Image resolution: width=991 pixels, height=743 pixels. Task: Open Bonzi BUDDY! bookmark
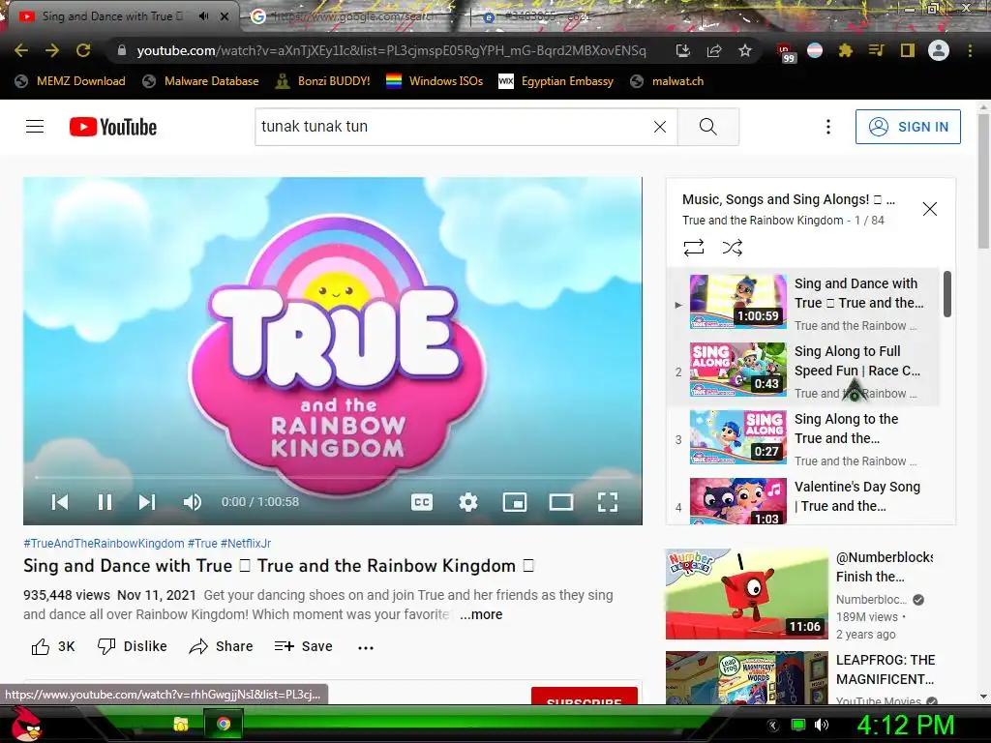[323, 81]
